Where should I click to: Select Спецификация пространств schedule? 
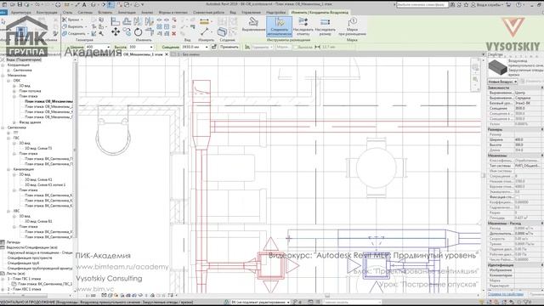point(30,258)
